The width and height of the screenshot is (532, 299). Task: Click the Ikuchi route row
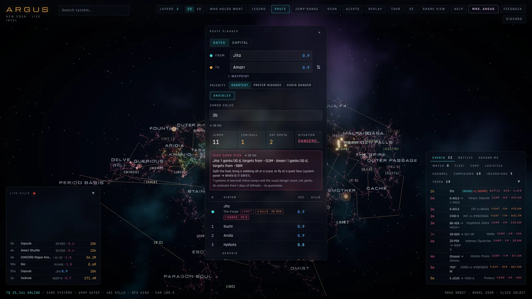266,227
